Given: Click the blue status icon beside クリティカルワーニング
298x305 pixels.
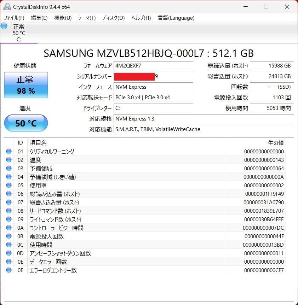Looking at the screenshot, I should (9, 152).
